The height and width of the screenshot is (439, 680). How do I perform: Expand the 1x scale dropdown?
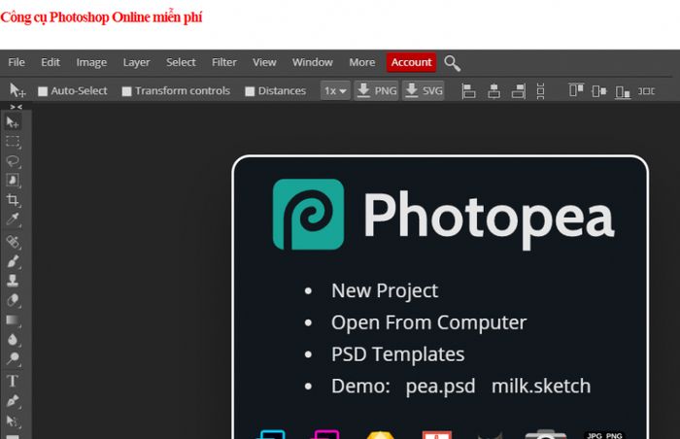tap(335, 90)
